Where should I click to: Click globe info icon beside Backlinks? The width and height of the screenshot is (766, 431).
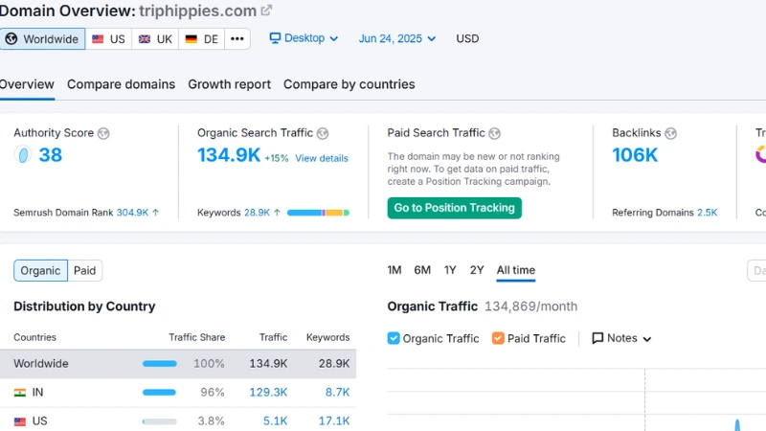pos(671,133)
